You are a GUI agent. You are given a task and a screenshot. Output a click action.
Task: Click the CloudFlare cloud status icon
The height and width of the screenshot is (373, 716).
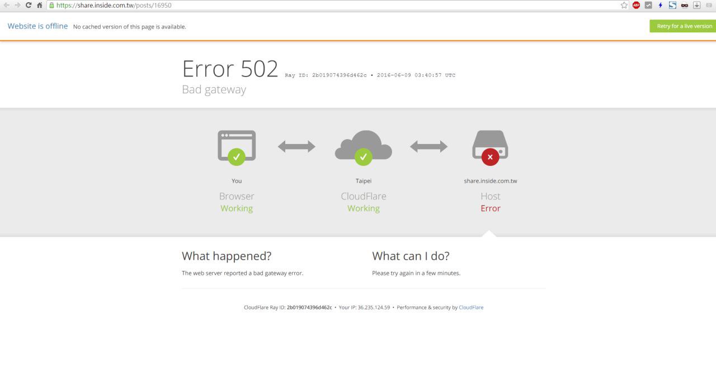(364, 148)
